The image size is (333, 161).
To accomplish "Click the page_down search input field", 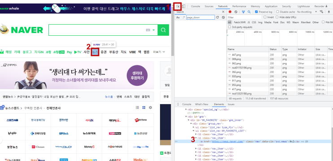I will click(x=201, y=17).
